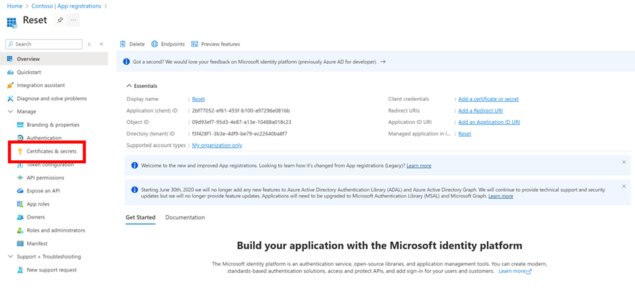Open API permissions in the sidebar

pyautogui.click(x=45, y=178)
